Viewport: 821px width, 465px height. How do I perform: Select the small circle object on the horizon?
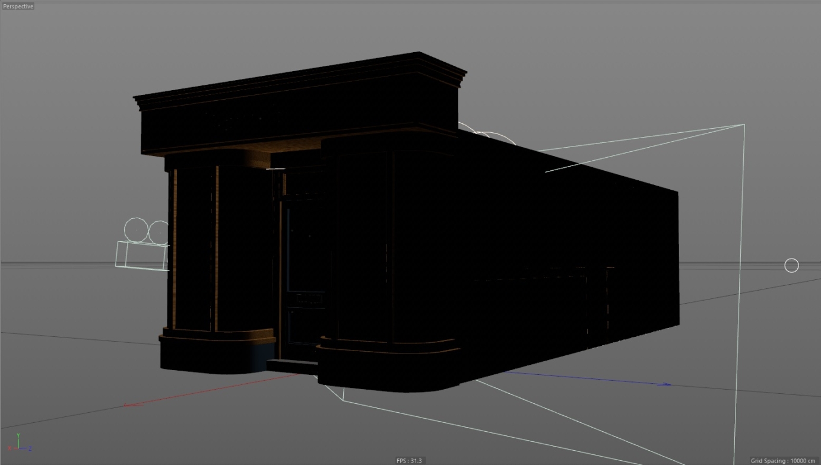[x=791, y=266]
